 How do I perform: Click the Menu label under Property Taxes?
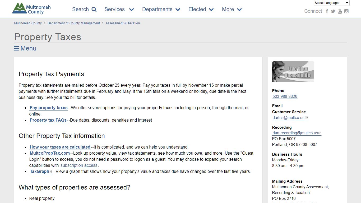pyautogui.click(x=28, y=48)
